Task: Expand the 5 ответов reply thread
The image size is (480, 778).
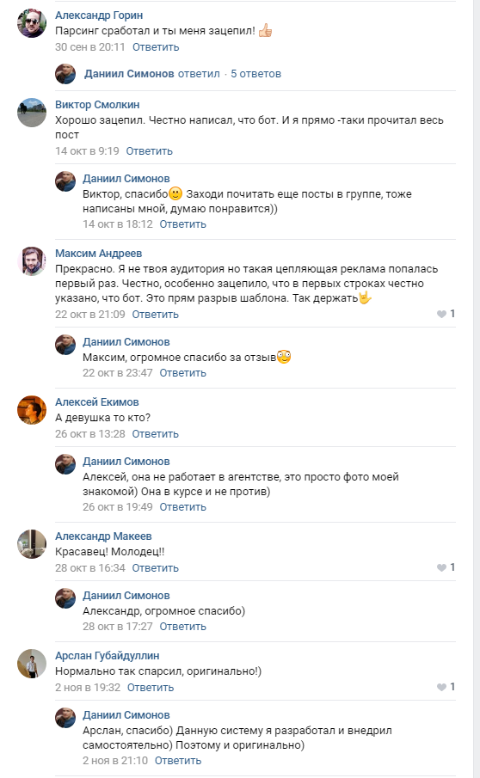Action: (x=255, y=74)
